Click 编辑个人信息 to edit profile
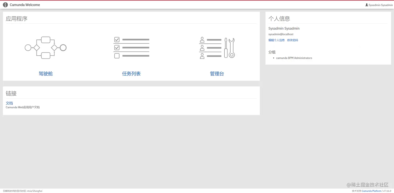 click(276, 40)
